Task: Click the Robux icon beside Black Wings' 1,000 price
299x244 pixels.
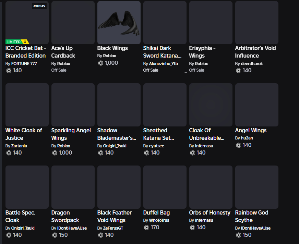Action: click(x=101, y=63)
